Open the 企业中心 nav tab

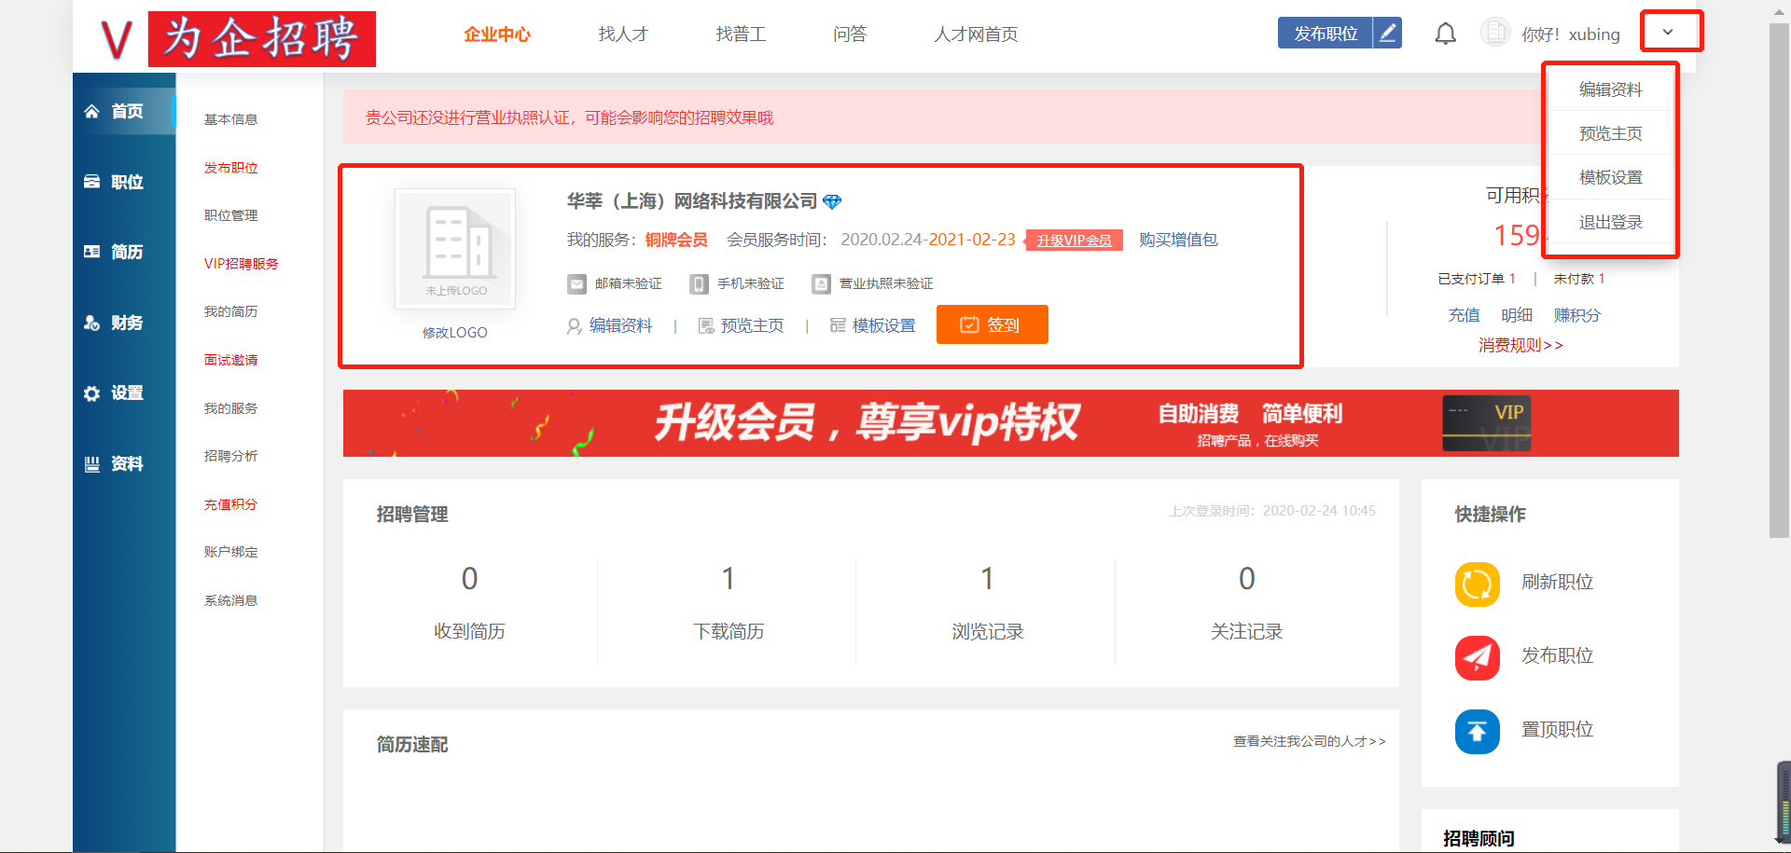[497, 34]
